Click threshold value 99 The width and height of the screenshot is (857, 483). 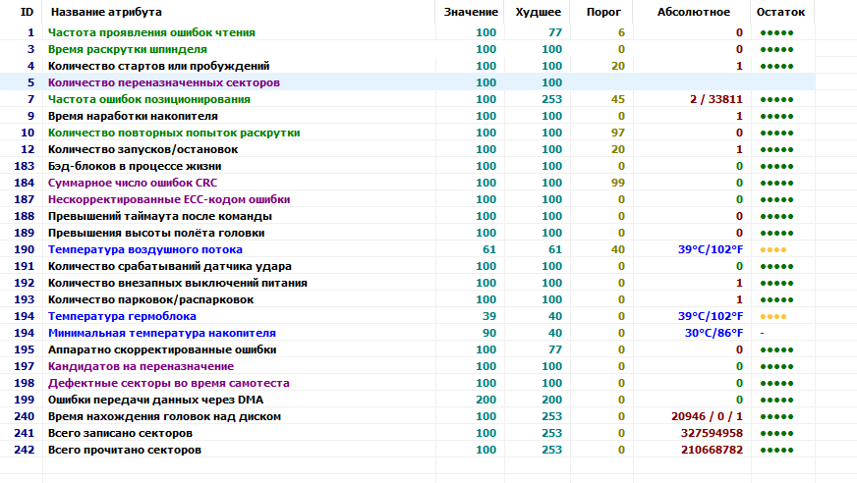click(x=617, y=183)
